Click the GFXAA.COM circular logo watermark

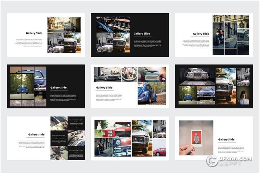click(x=212, y=161)
